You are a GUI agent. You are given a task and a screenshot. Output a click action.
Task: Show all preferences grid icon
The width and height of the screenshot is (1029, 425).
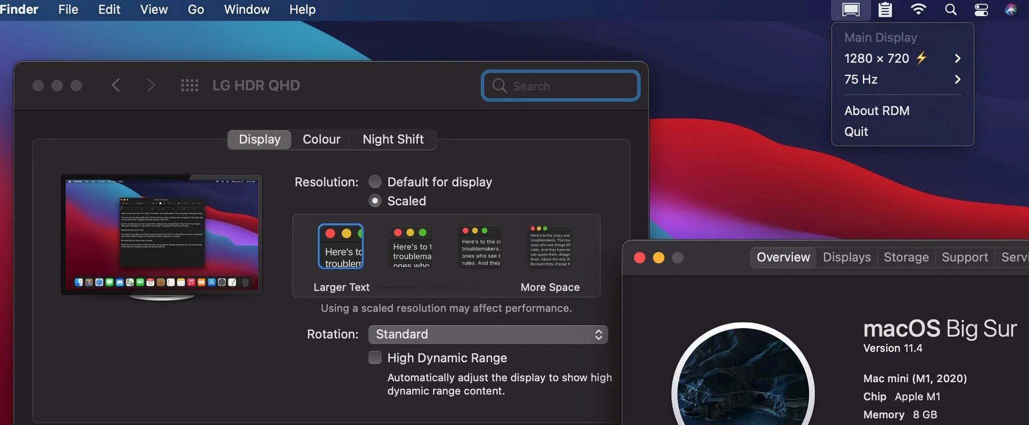point(189,85)
